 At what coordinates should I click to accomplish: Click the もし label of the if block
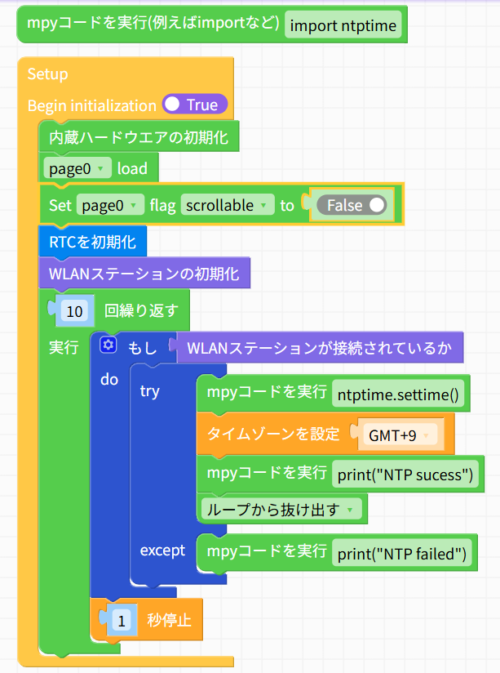143,347
